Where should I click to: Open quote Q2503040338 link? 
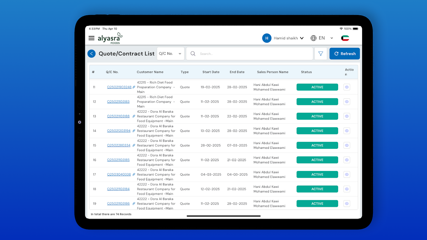pyautogui.click(x=119, y=175)
